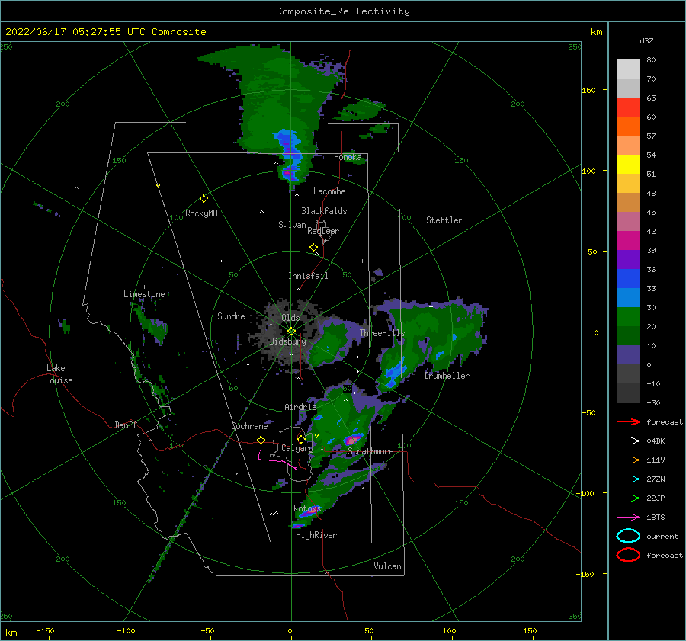Click the Olds town label

pos(290,318)
